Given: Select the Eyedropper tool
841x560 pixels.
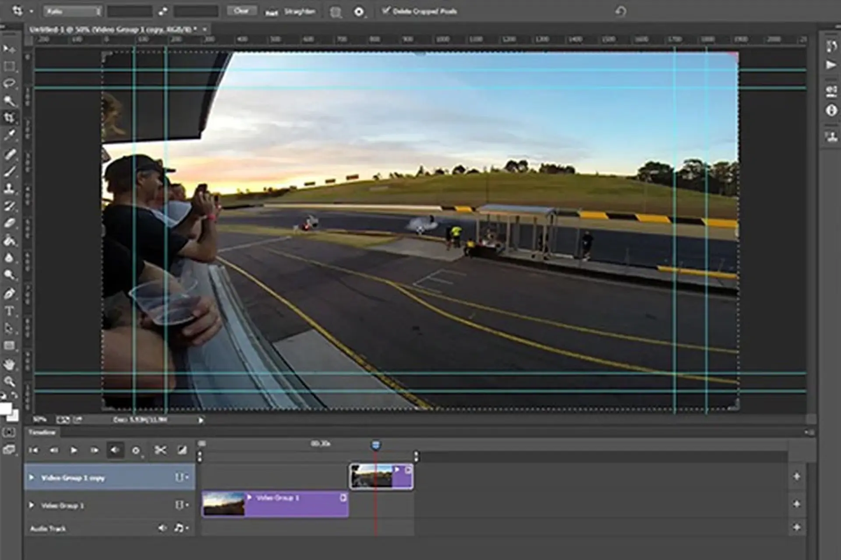Looking at the screenshot, I should click(x=9, y=135).
